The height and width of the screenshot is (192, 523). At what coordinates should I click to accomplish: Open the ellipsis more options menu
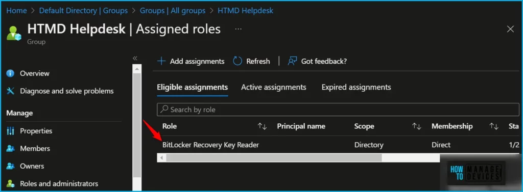pos(238,29)
